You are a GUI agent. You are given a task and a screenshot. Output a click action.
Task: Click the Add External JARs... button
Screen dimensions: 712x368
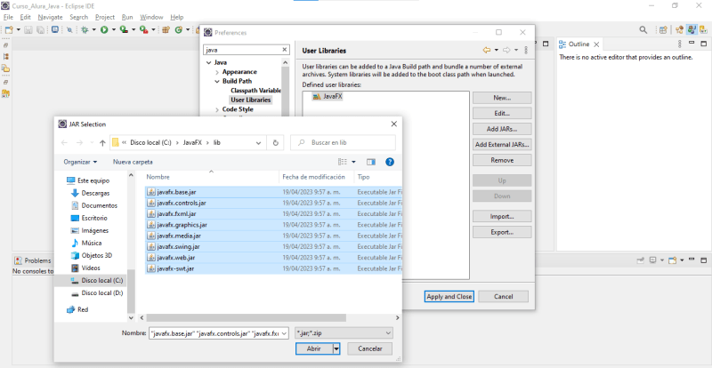(x=502, y=145)
